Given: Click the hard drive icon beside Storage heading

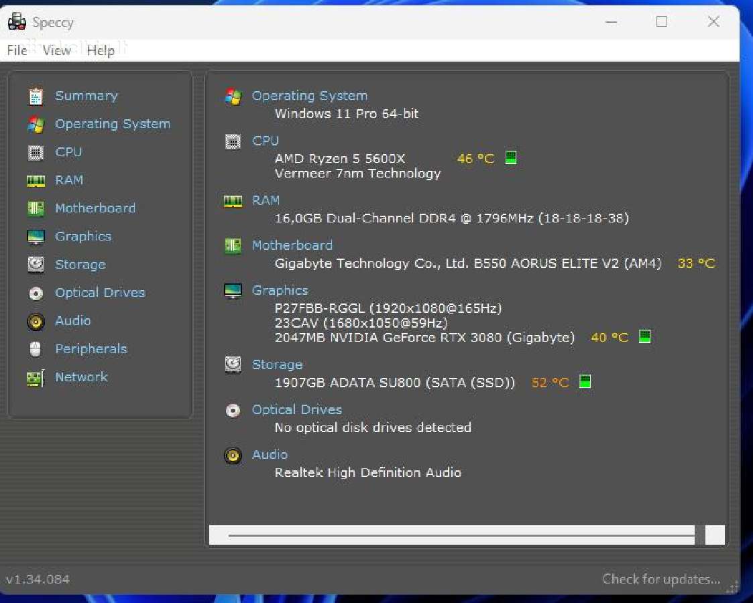Looking at the screenshot, I should 233,365.
